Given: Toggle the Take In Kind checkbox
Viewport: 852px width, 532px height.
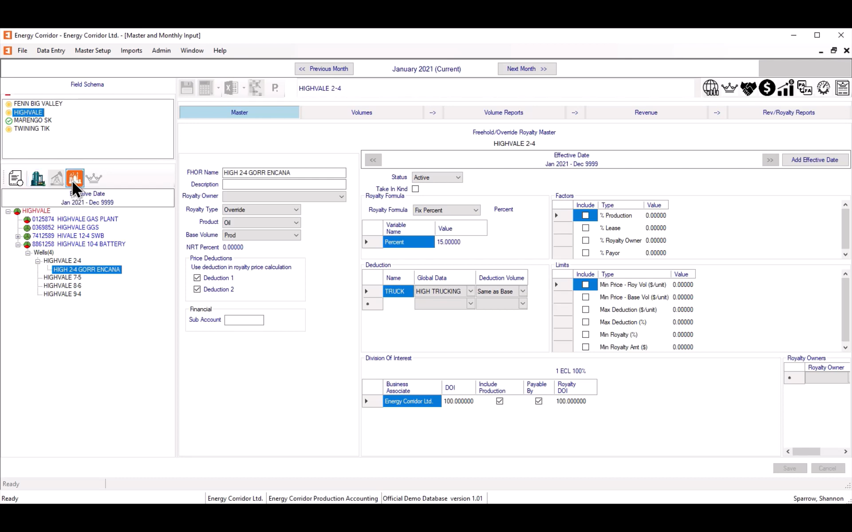Looking at the screenshot, I should tap(415, 189).
